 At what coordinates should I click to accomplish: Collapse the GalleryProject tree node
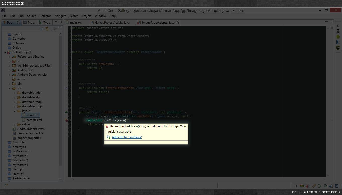tap(5, 52)
